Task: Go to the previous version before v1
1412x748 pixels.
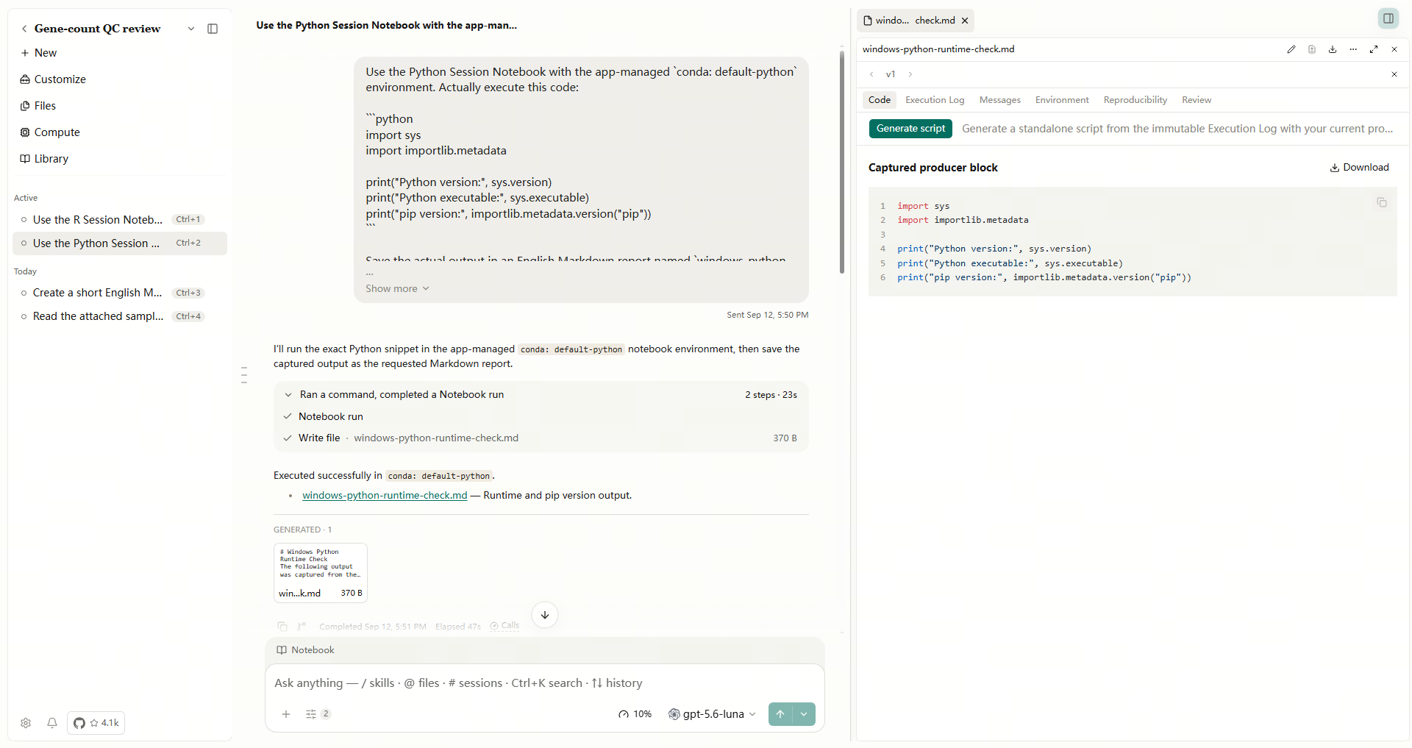Action: (871, 74)
